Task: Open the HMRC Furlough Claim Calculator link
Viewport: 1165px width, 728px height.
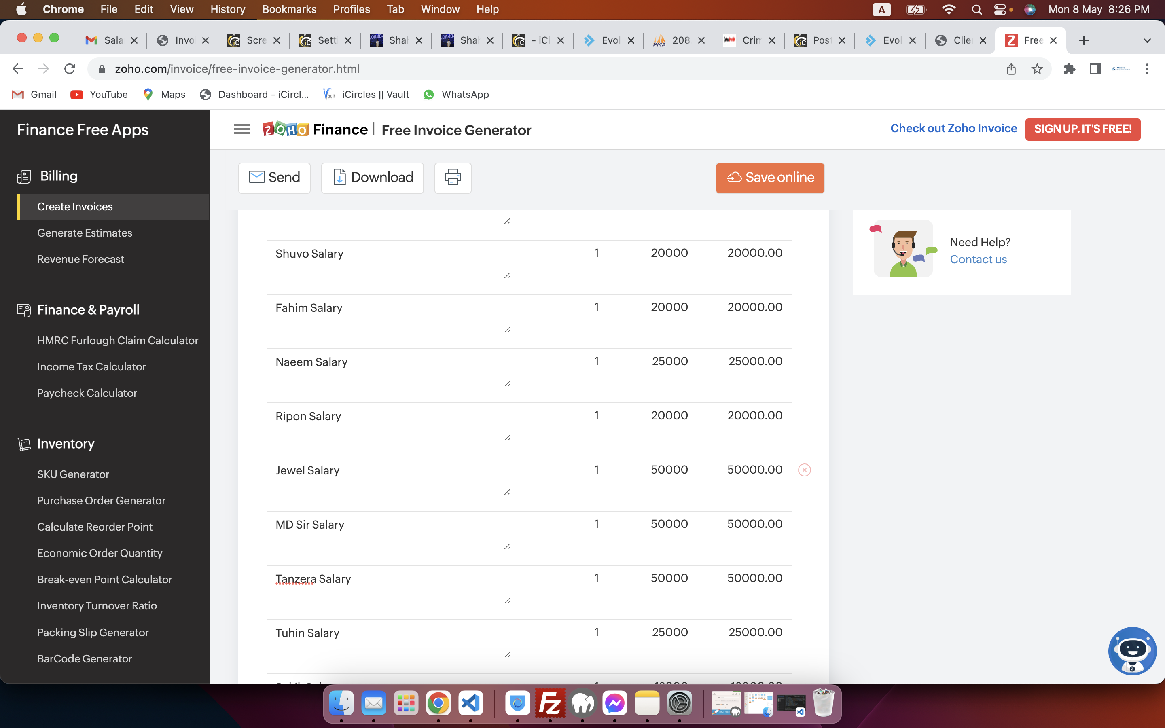Action: (x=117, y=341)
